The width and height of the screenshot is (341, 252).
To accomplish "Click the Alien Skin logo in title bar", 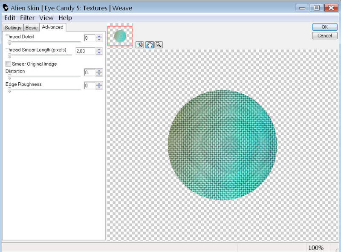I will [x=6, y=8].
